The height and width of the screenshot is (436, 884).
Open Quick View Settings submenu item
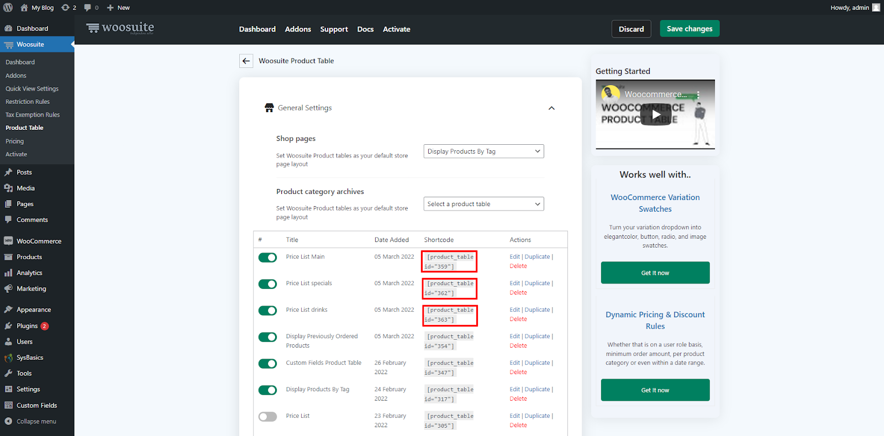click(x=32, y=88)
